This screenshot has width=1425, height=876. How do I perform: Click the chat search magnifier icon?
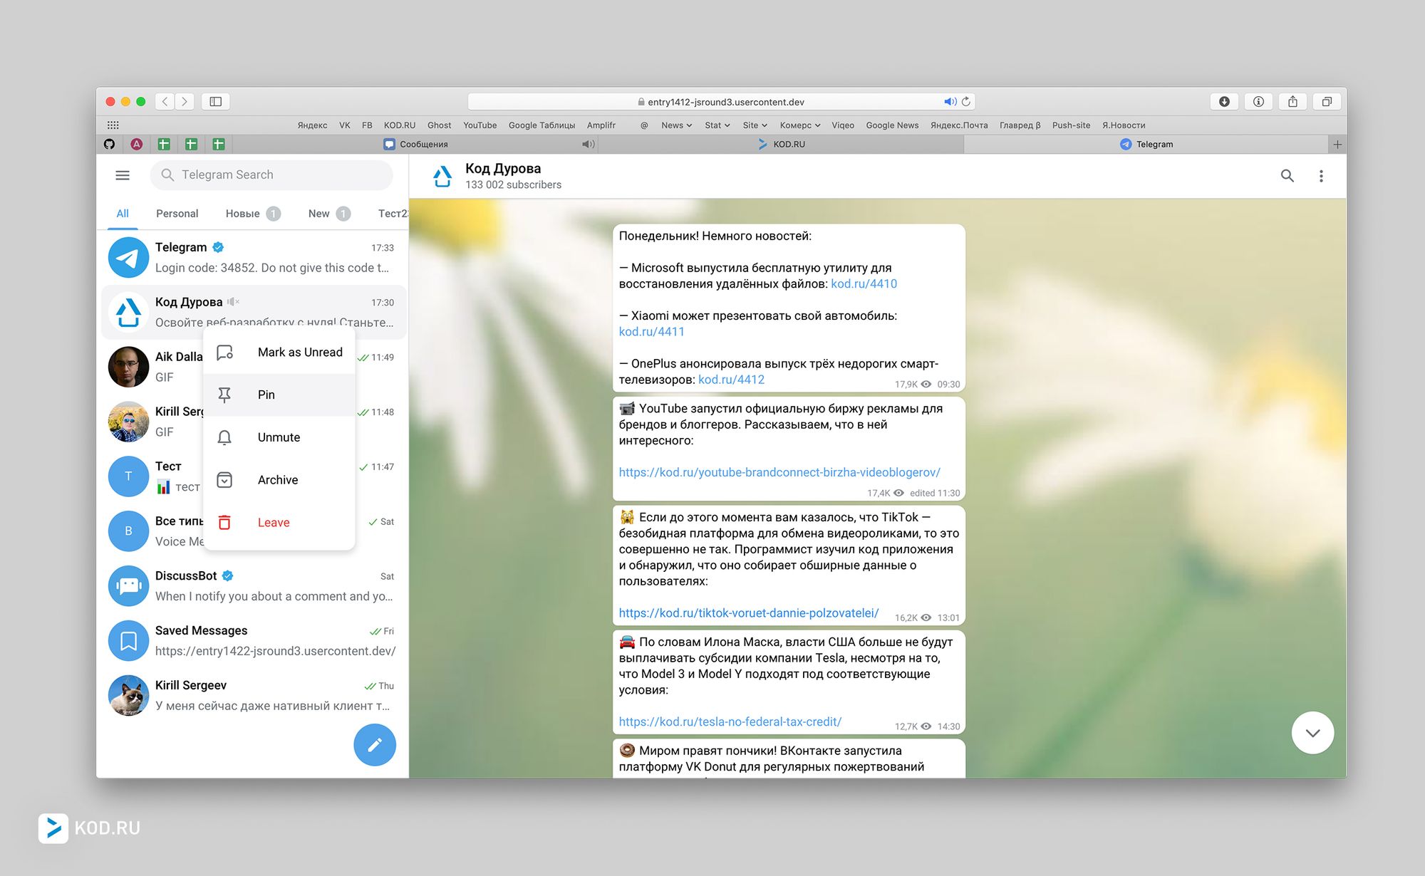click(x=1287, y=176)
